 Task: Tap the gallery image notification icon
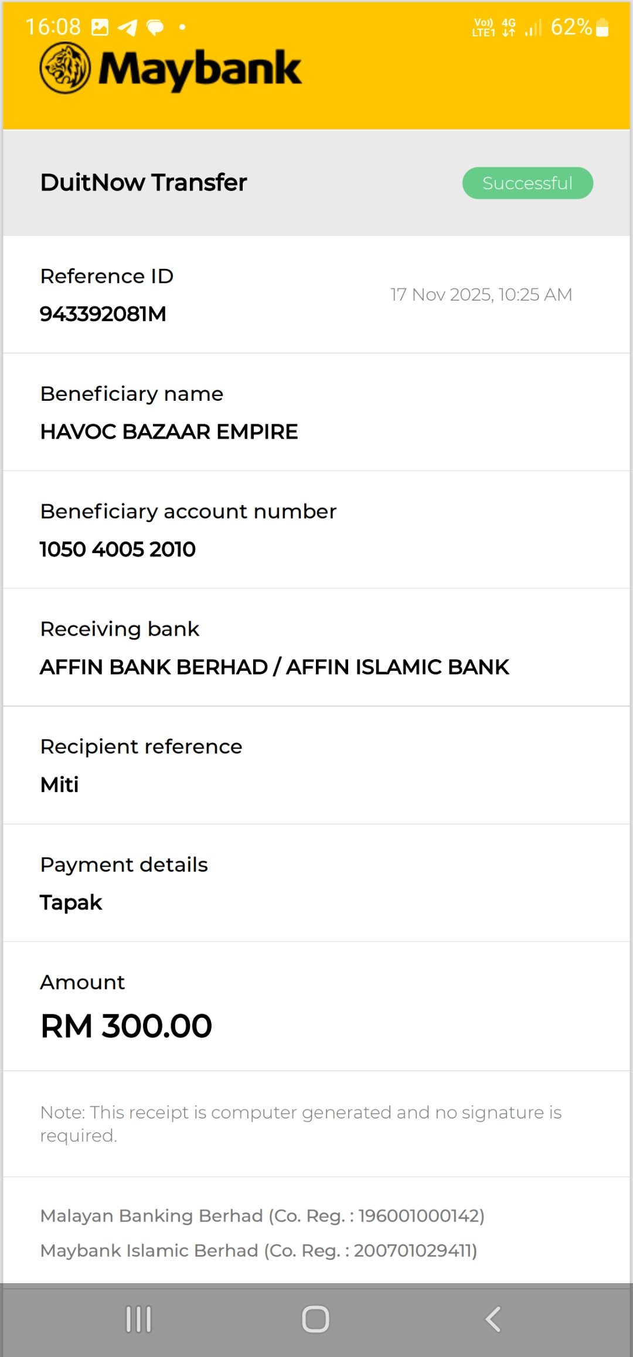[x=100, y=28]
